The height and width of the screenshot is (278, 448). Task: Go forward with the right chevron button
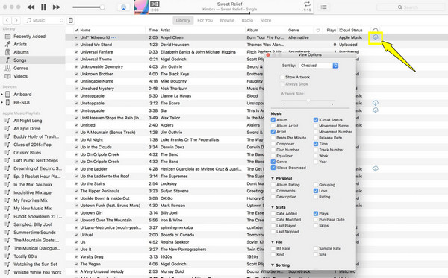coord(16,20)
